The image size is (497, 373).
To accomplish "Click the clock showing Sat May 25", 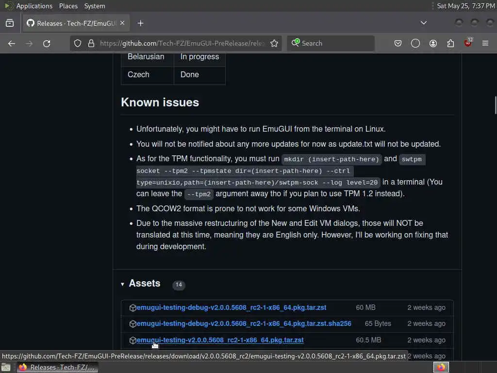I will [x=465, y=6].
